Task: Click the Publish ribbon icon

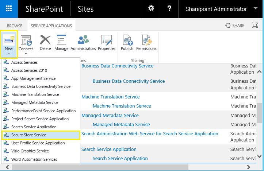Action: tap(127, 40)
